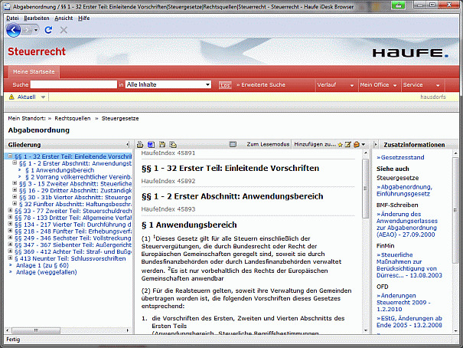Viewport: 463px width, 348px height.
Task: Click the Los search button
Action: [x=225, y=85]
